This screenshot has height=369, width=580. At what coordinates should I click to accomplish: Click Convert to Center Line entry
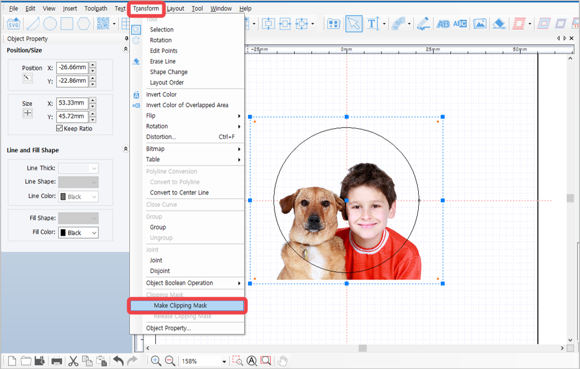click(x=179, y=192)
